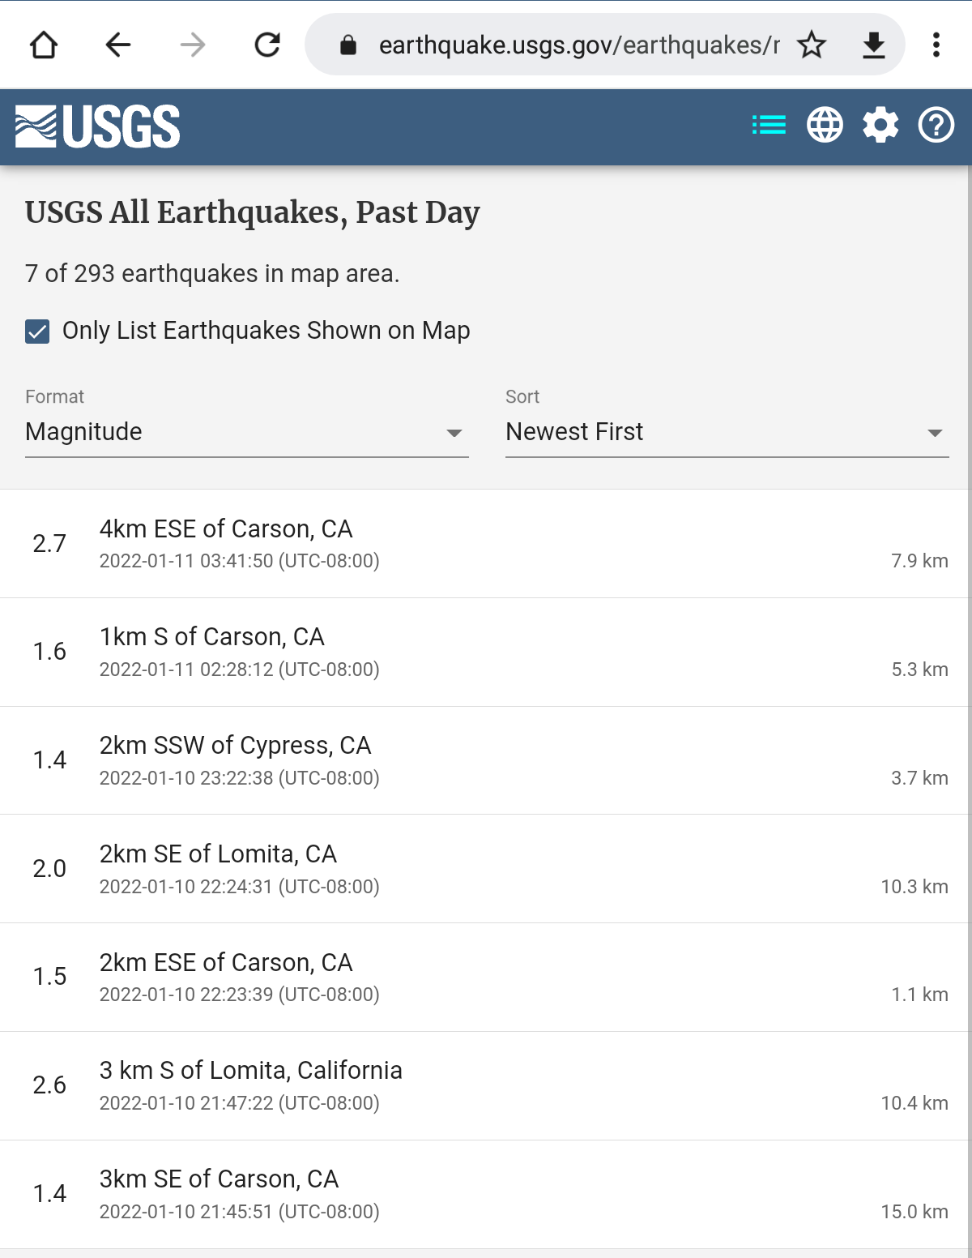Open the browser three-dot menu
Image resolution: width=972 pixels, height=1258 pixels.
pos(936,45)
